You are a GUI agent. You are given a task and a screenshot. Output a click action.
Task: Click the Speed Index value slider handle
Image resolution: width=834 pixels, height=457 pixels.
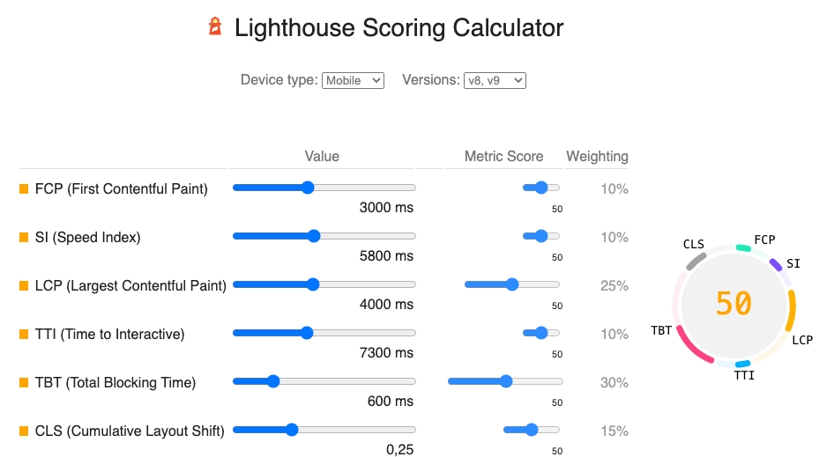[x=314, y=236]
